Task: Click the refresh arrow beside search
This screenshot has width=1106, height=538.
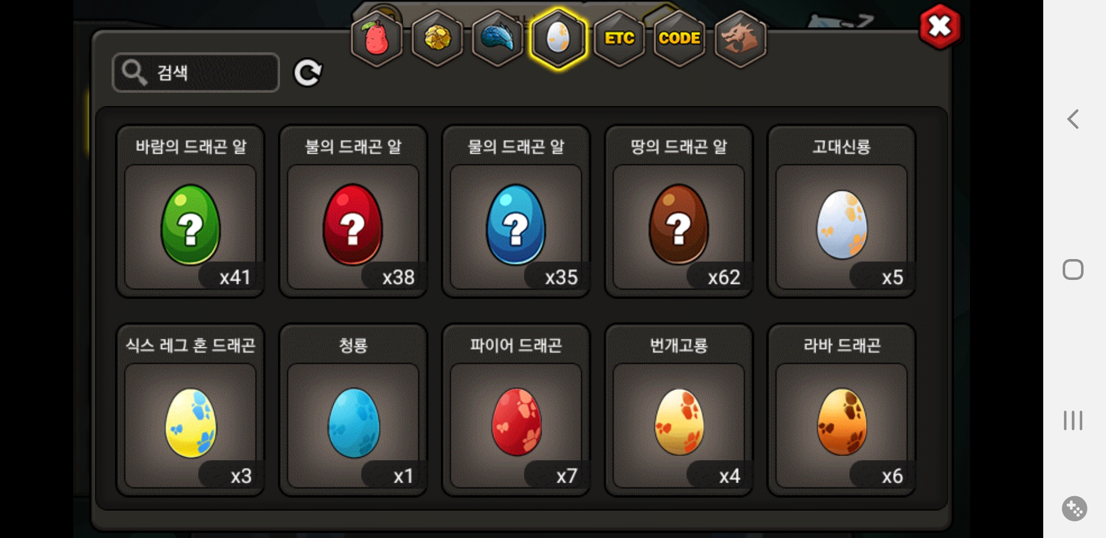Action: click(x=308, y=73)
